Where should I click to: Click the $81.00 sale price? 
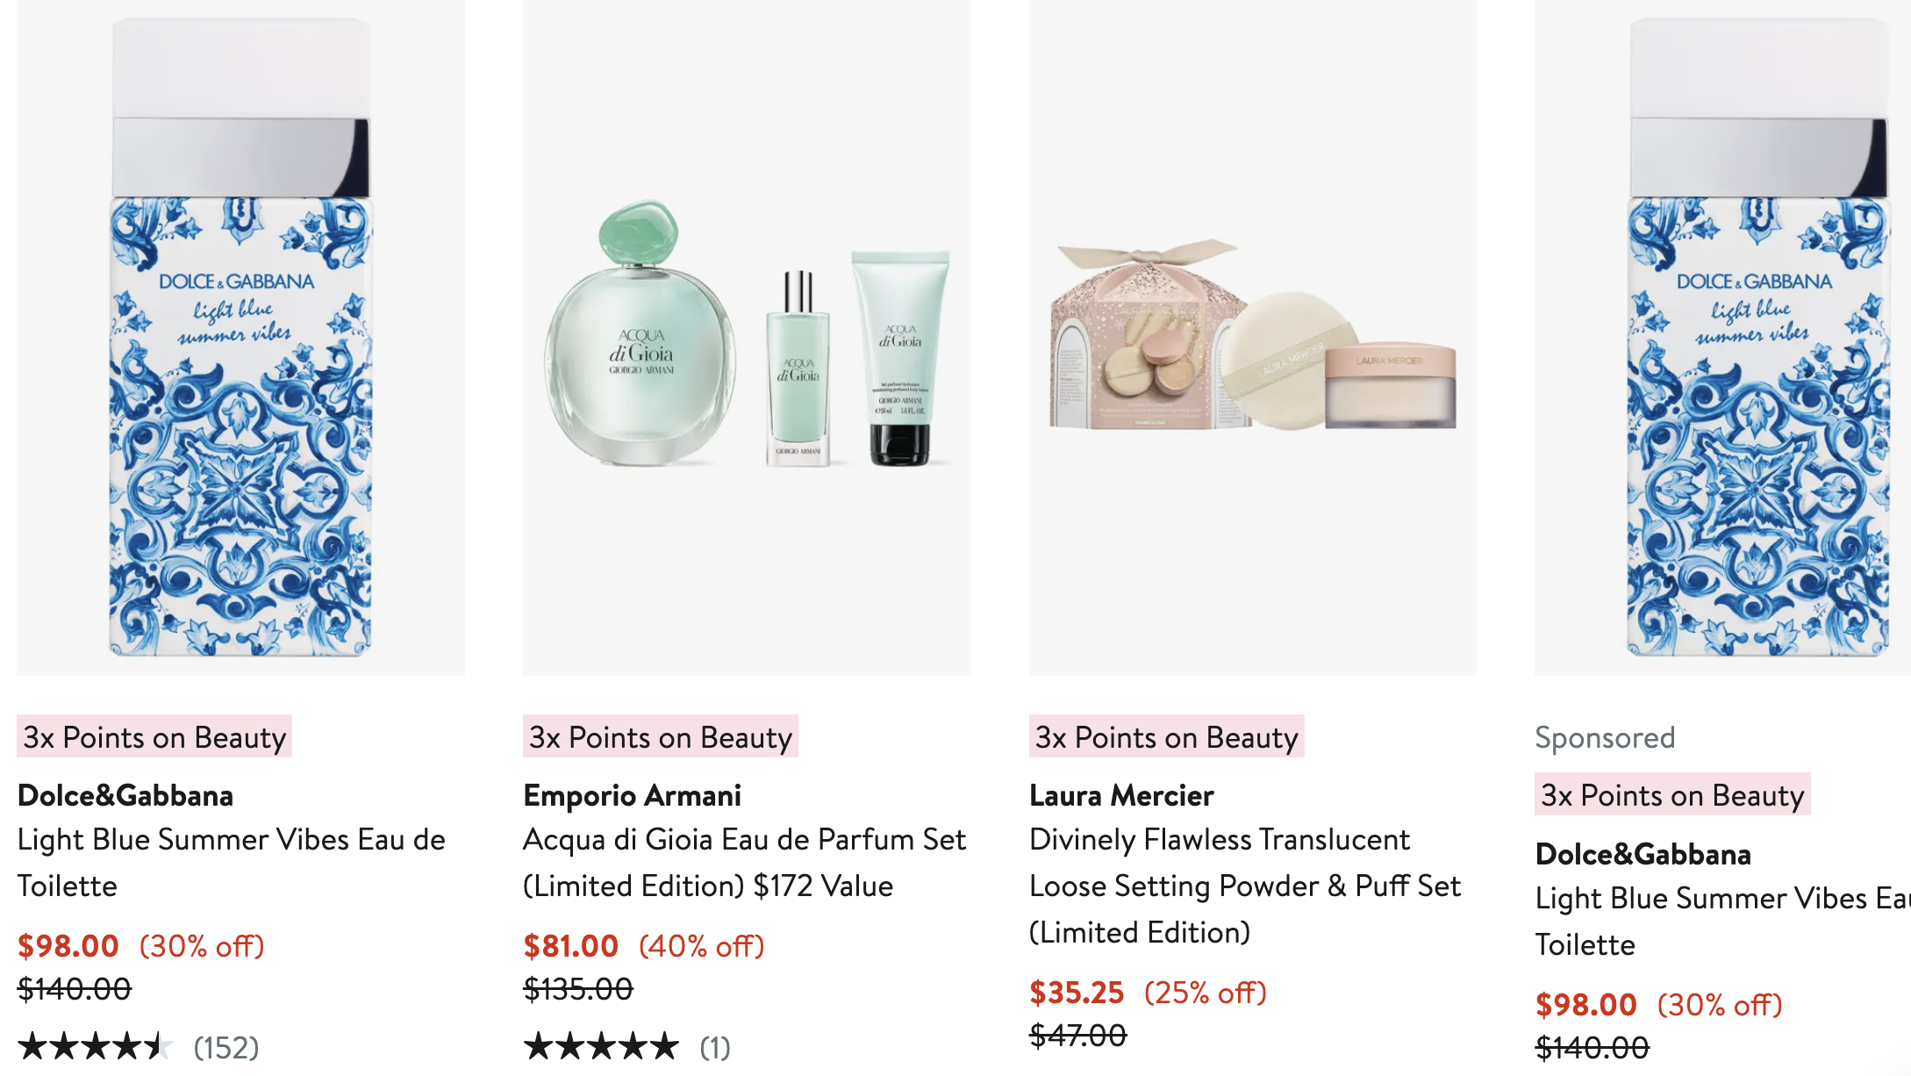pyautogui.click(x=571, y=946)
